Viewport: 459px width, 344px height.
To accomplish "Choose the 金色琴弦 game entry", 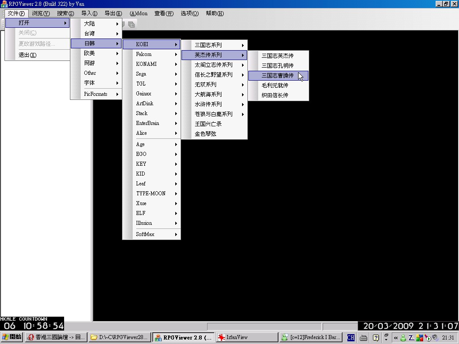I will point(214,134).
